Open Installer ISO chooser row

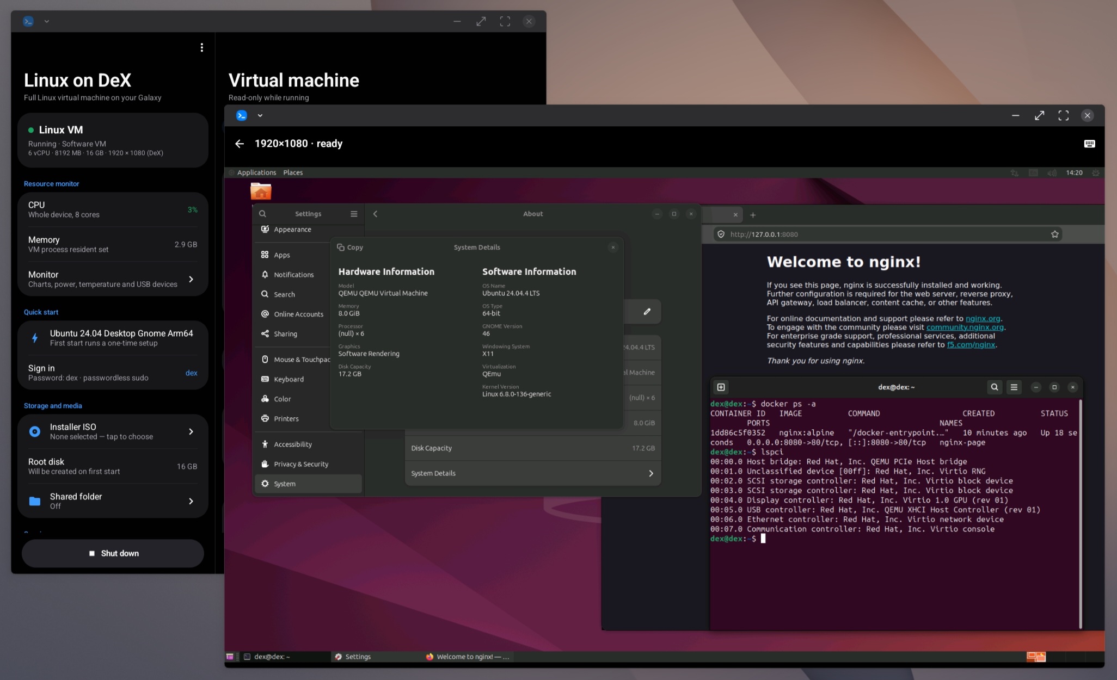113,431
